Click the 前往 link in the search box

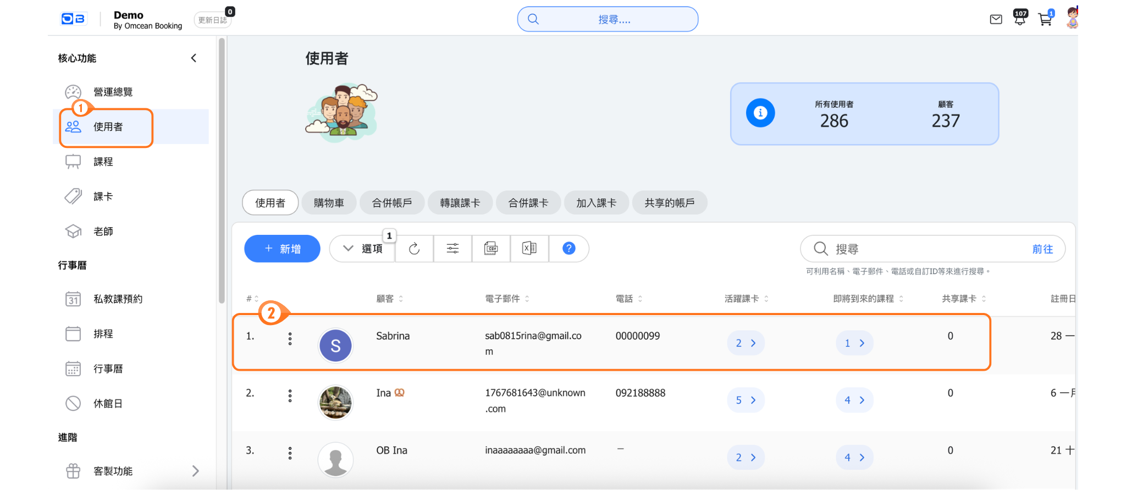1042,249
